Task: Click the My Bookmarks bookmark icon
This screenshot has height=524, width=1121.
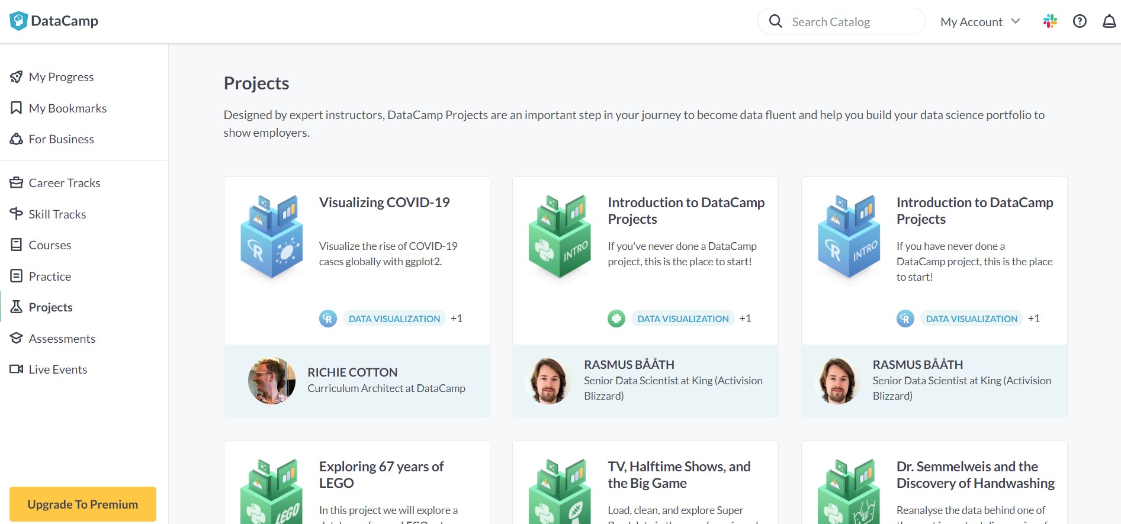Action: tap(17, 108)
